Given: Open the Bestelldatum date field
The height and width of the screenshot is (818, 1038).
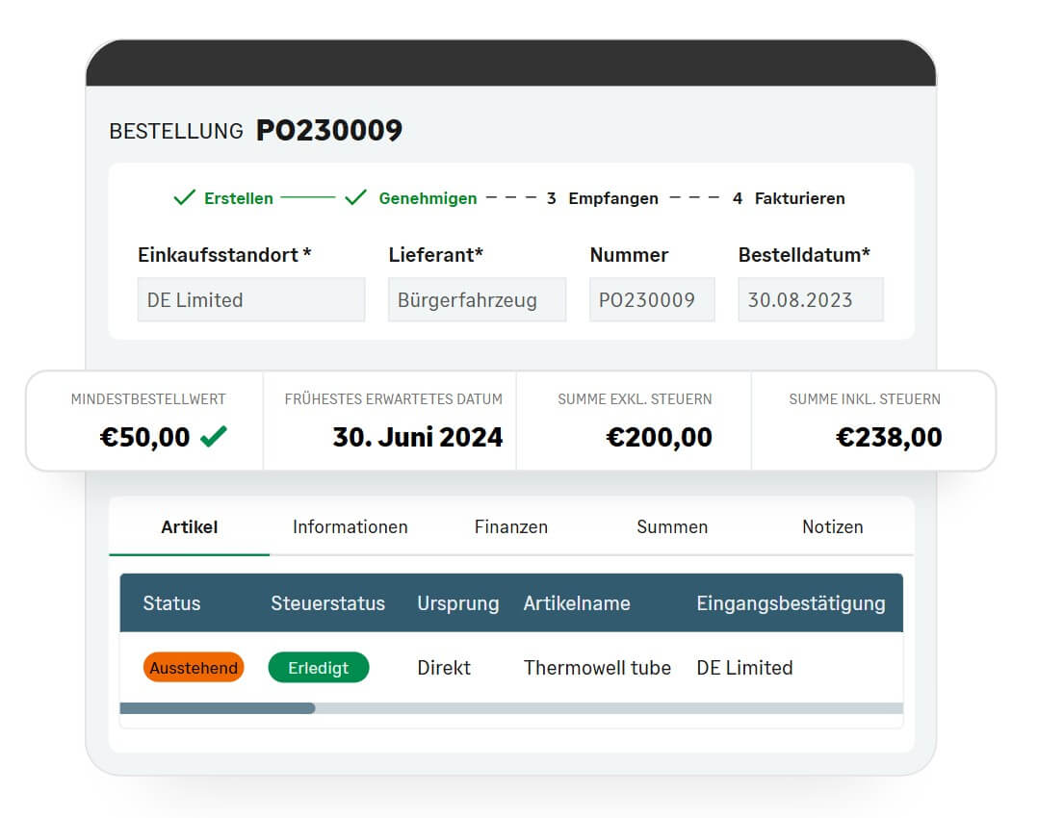Looking at the screenshot, I should click(x=811, y=300).
